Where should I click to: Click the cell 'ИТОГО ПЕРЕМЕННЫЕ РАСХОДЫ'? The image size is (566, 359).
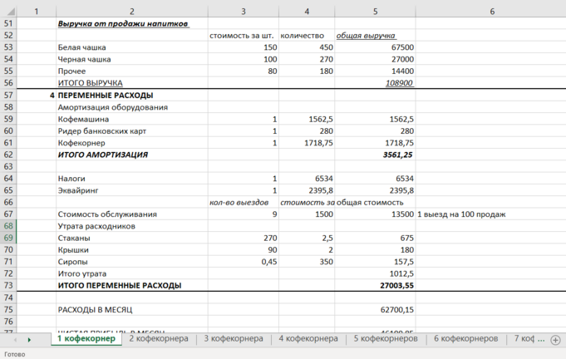pyautogui.click(x=132, y=285)
